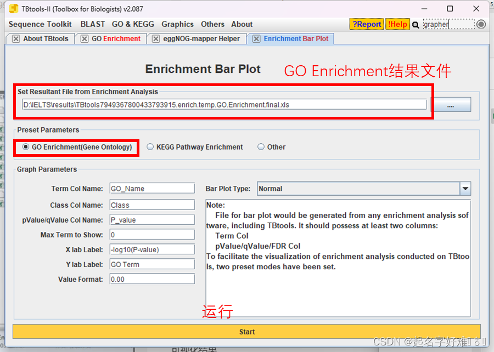Open the GO & KEGG menu
Image resolution: width=494 pixels, height=352 pixels.
(133, 24)
